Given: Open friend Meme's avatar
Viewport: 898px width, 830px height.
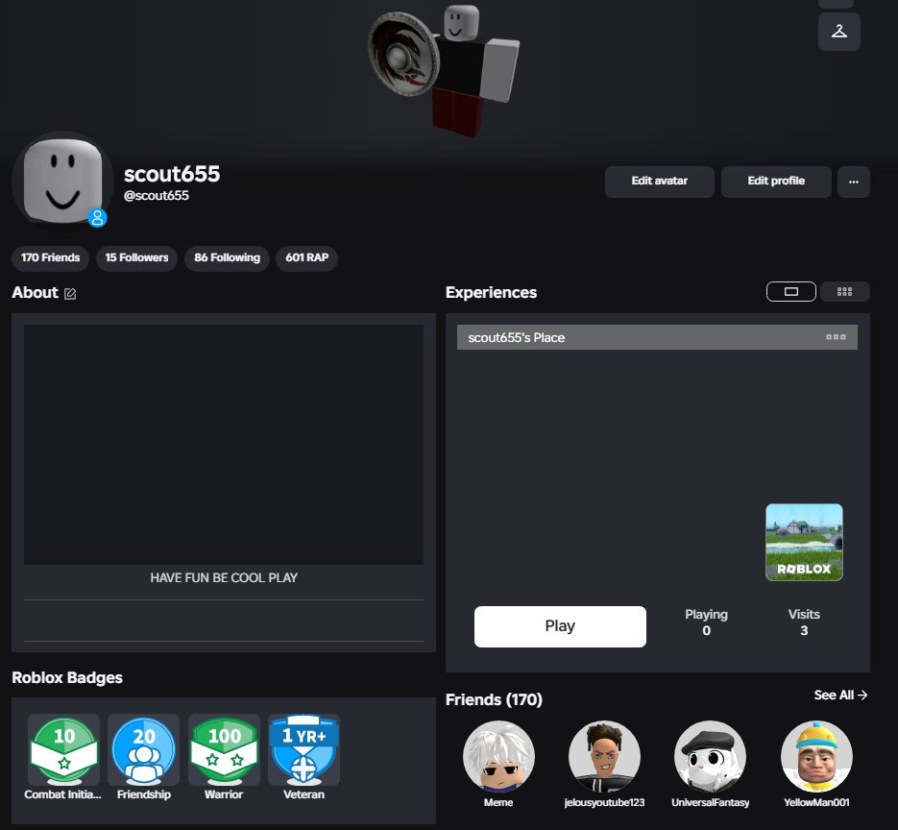Looking at the screenshot, I should click(498, 756).
